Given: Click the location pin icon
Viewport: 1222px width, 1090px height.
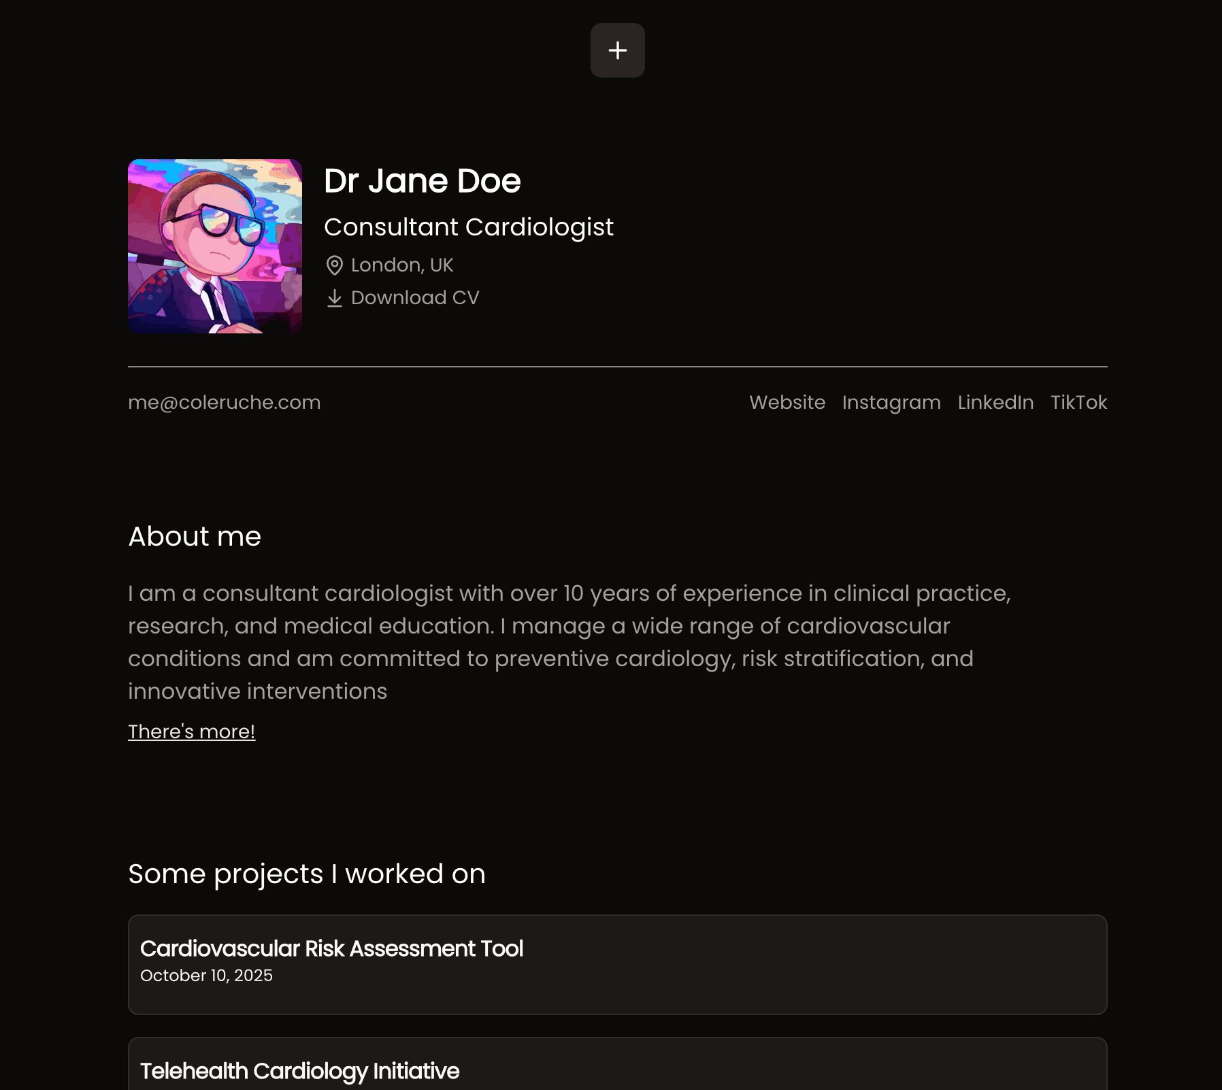Looking at the screenshot, I should [x=334, y=265].
